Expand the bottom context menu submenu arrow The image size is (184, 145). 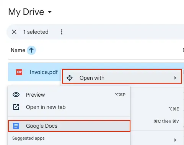point(175,140)
